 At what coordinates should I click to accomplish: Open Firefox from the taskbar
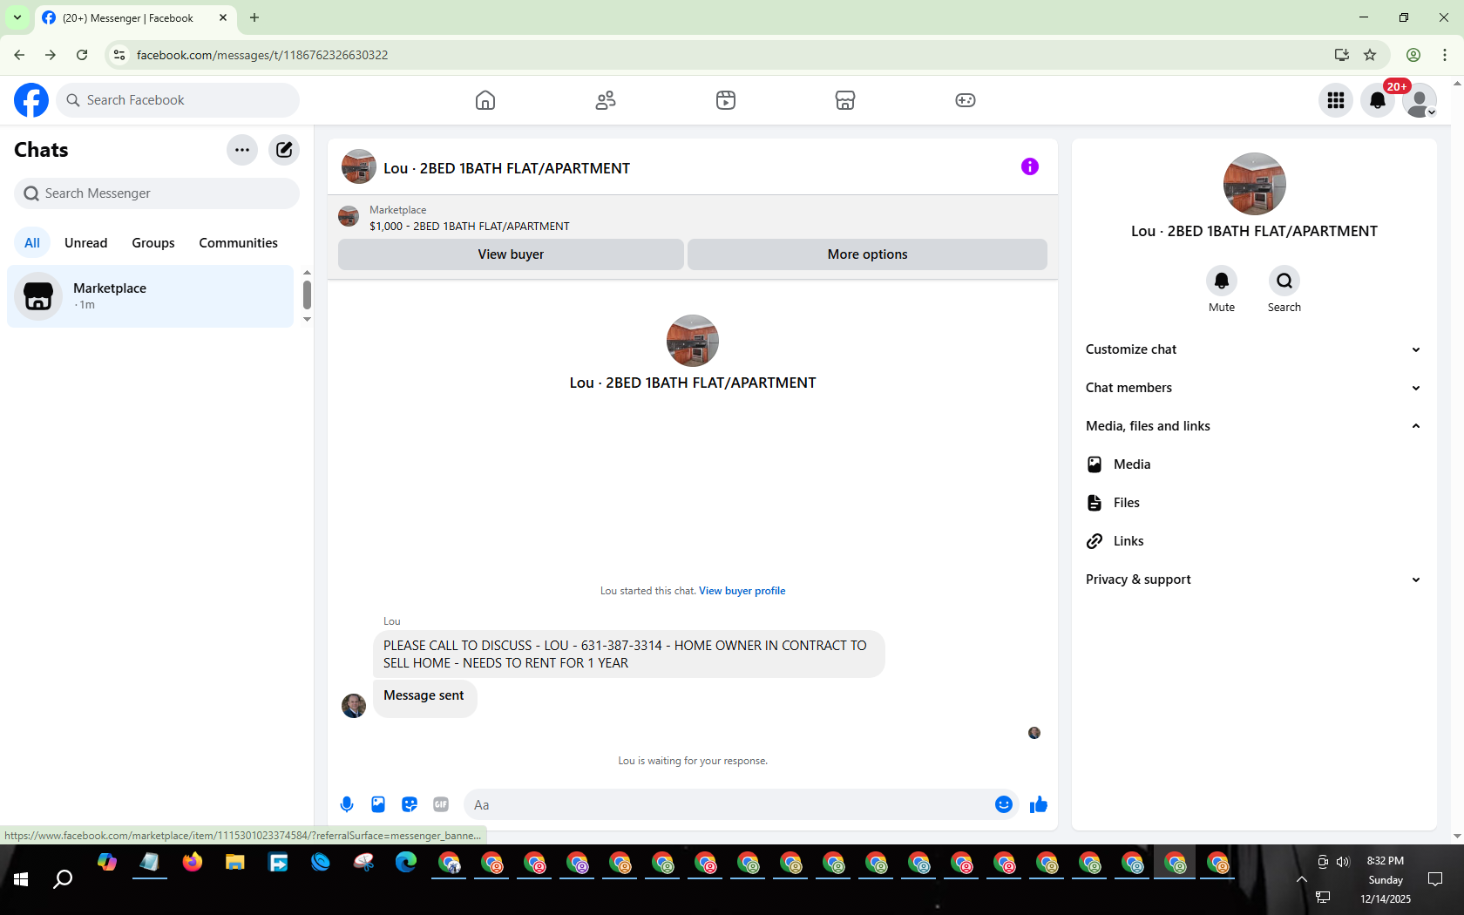tap(193, 863)
